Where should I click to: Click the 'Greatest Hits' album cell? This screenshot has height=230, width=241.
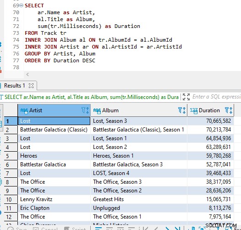(x=139, y=199)
